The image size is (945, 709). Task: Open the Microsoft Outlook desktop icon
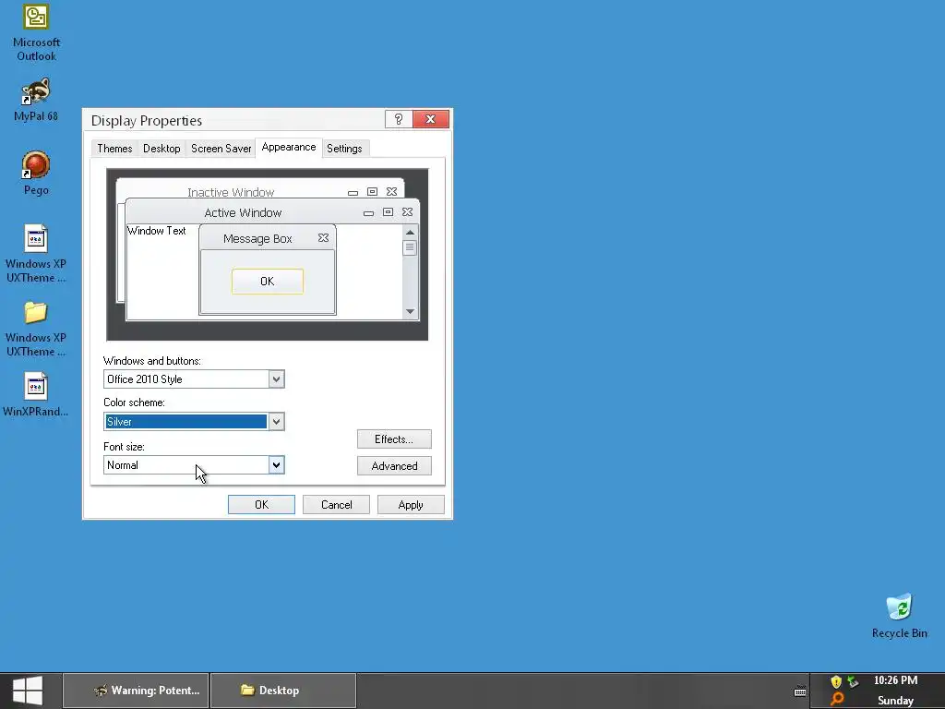[36, 31]
